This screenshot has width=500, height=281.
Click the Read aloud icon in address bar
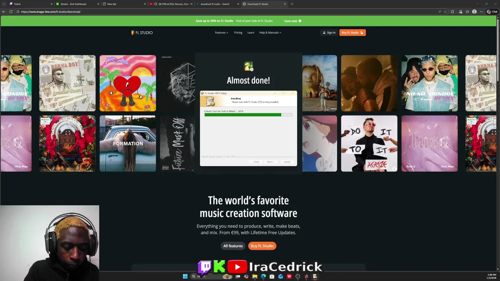pos(439,12)
